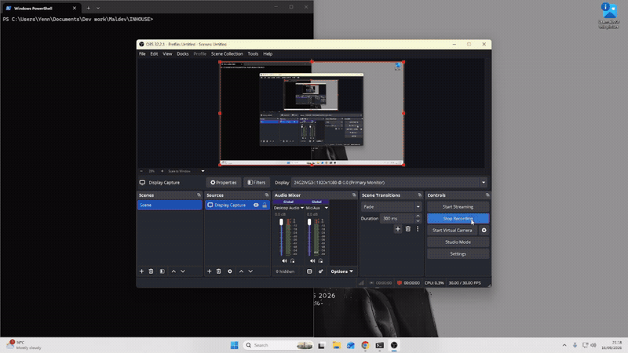The height and width of the screenshot is (353, 628).
Task: Delete selected source with trash icon
Action: tap(219, 271)
